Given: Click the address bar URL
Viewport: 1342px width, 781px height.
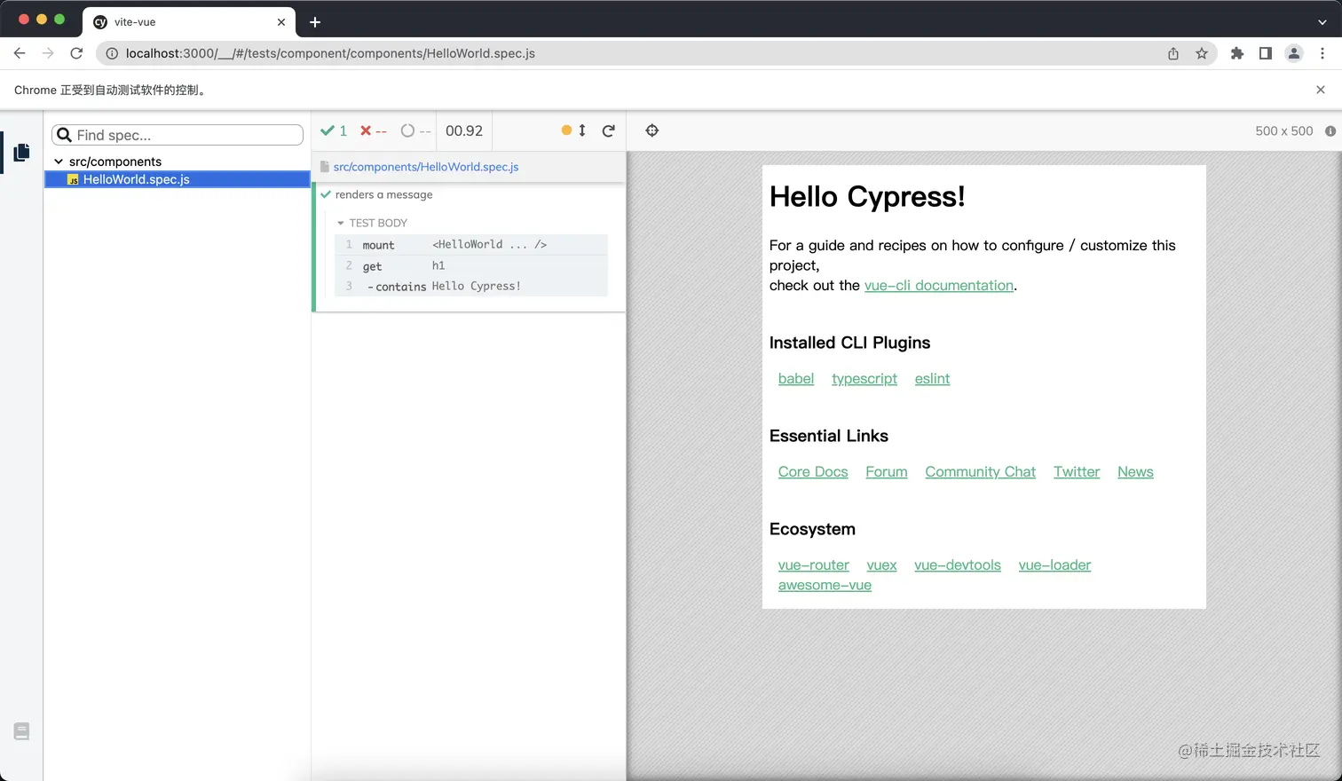Looking at the screenshot, I should pyautogui.click(x=330, y=53).
